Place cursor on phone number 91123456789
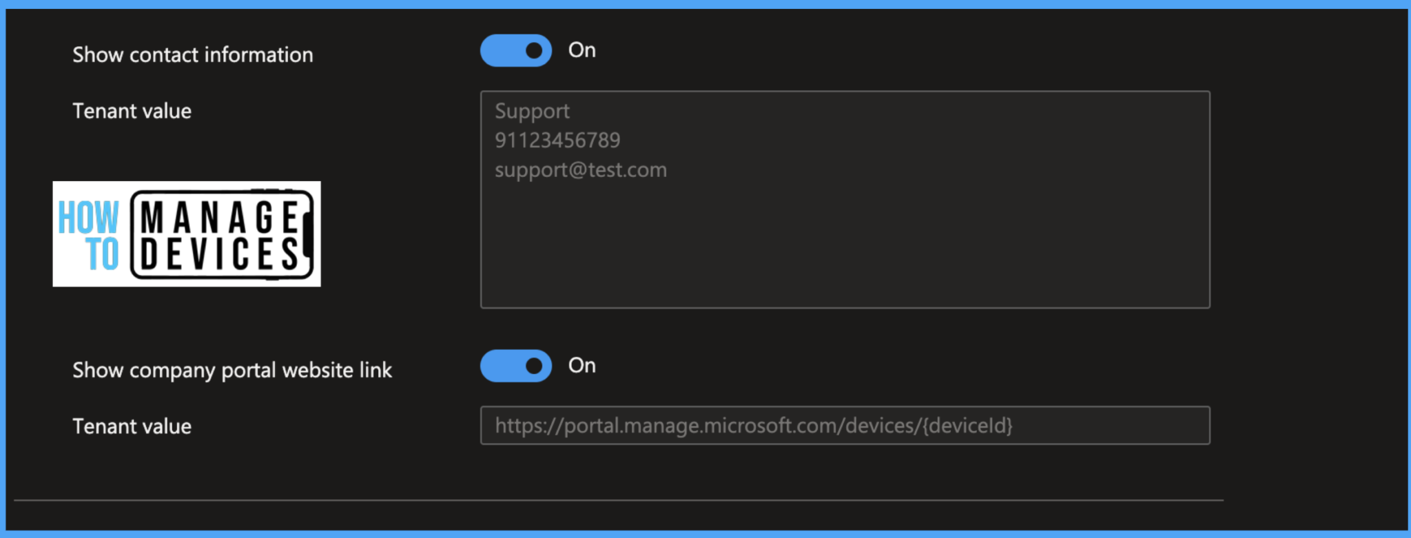Screen dimensions: 1411x538 pos(557,141)
